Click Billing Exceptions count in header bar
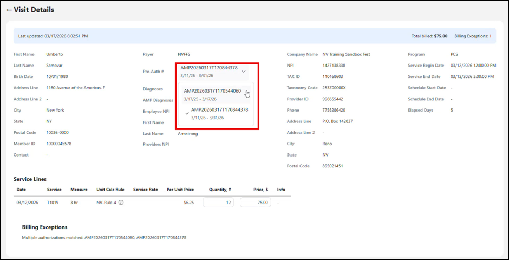Viewport: 509px width, 260px height. (473, 36)
